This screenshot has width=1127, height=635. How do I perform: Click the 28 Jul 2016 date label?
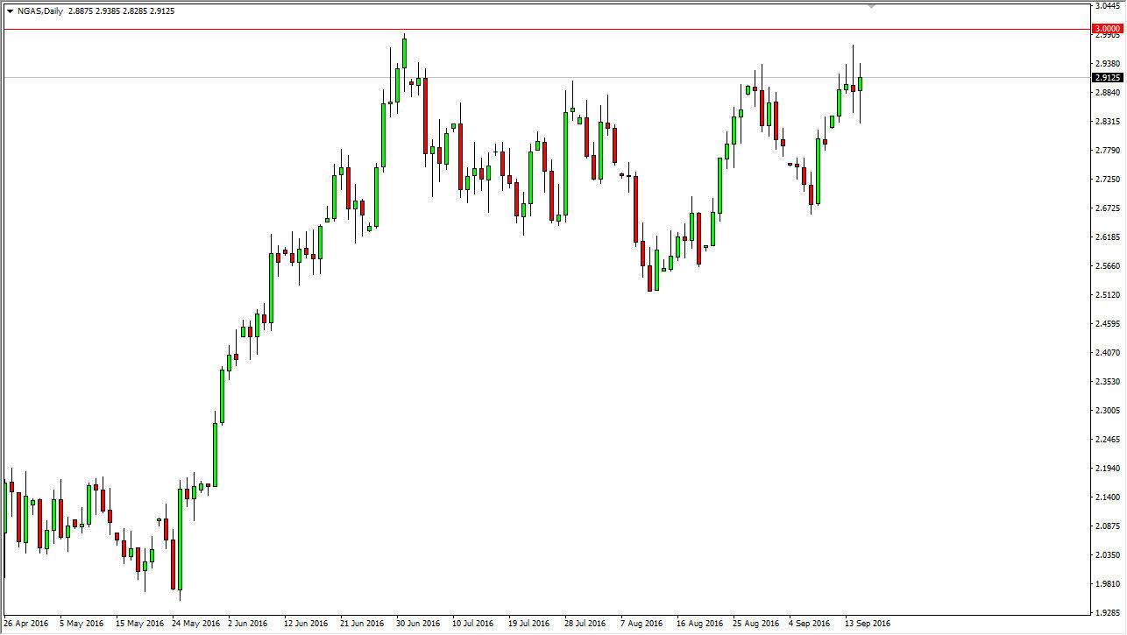[585, 624]
